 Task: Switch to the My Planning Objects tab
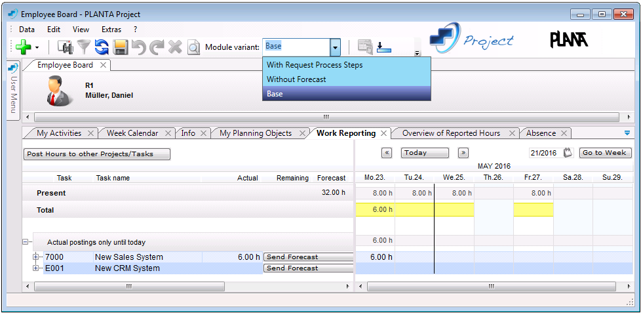point(256,133)
